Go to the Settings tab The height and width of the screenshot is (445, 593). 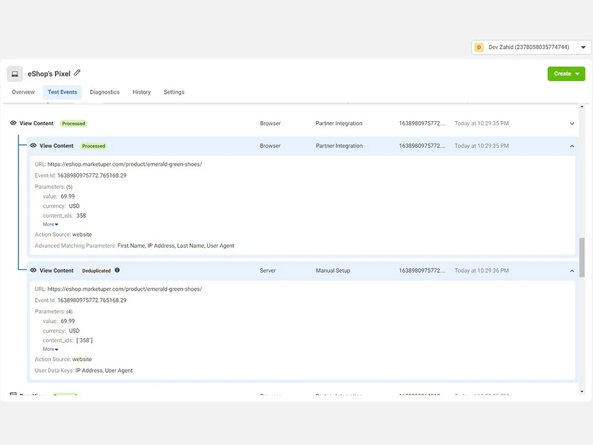coord(174,92)
